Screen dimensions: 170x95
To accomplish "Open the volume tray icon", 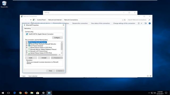I will (155, 93).
